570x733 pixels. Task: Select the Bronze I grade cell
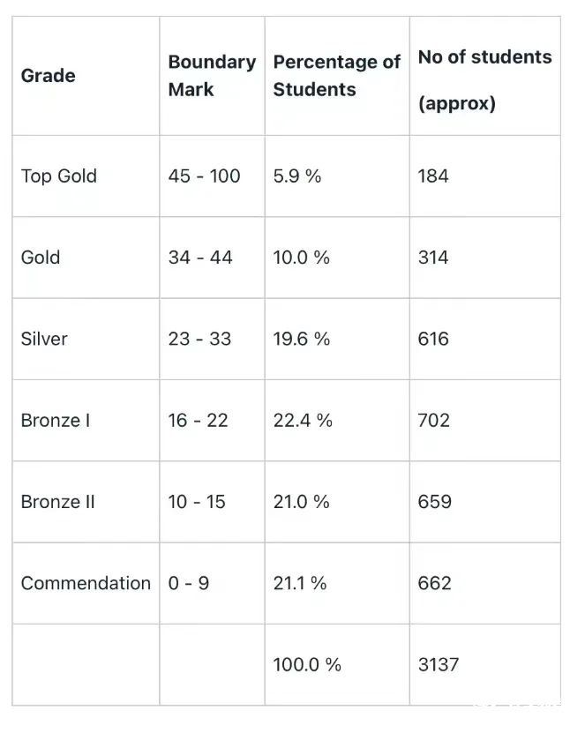point(56,421)
